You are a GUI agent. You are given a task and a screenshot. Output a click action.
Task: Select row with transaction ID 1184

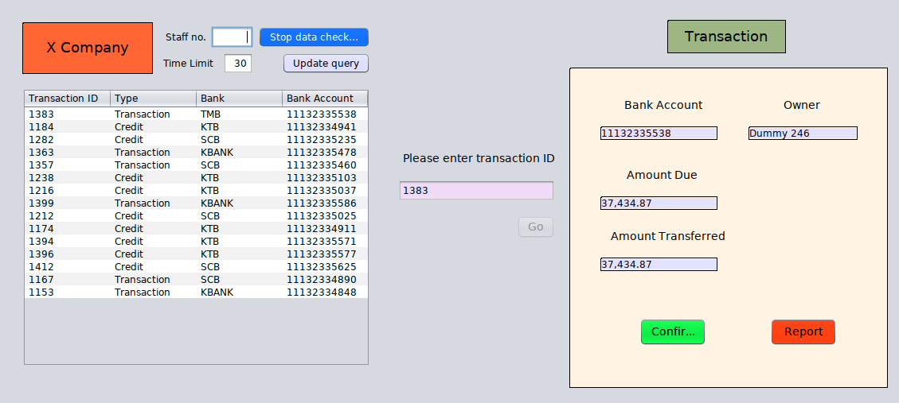point(196,127)
